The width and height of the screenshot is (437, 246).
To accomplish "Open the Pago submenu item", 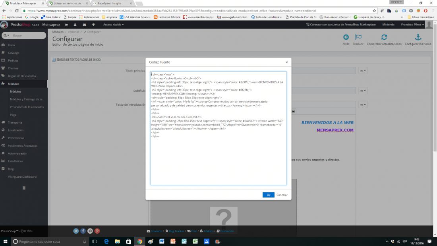I will [13, 114].
